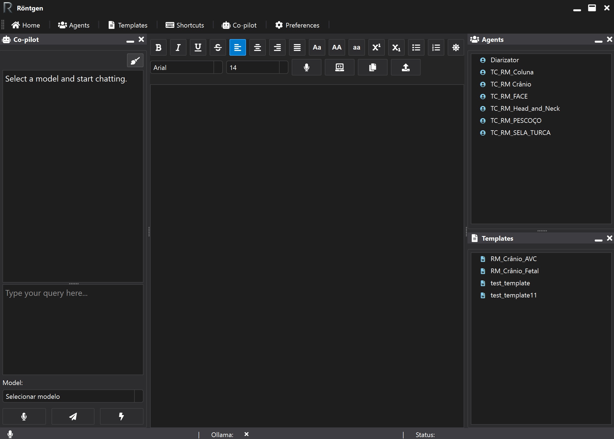Apply lowercase (aa) to text
The image size is (614, 439).
coord(357,47)
